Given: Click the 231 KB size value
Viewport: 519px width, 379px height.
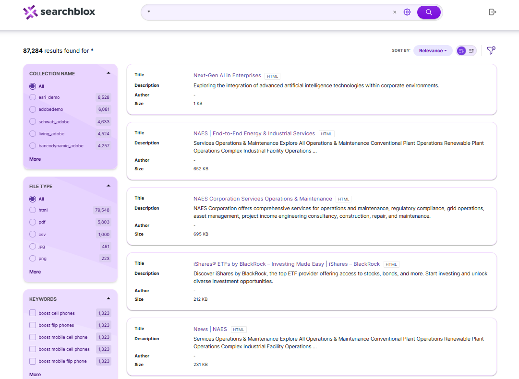Looking at the screenshot, I should point(201,365).
